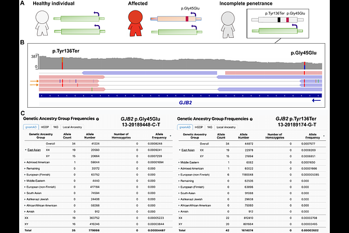Image resolution: width=349 pixels, height=233 pixels.
Task: Collapse East Asian group in p.Gly45Glu table
Action: click(26, 150)
